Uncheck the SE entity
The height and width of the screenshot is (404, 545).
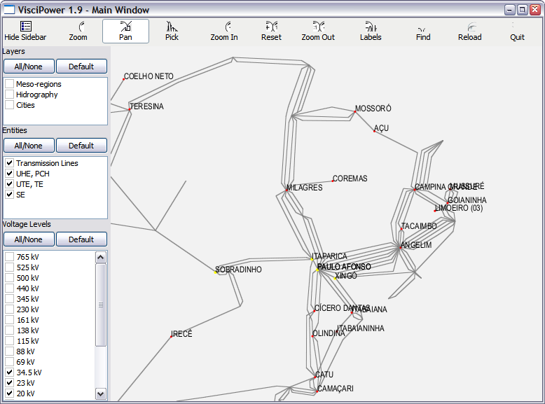10,194
